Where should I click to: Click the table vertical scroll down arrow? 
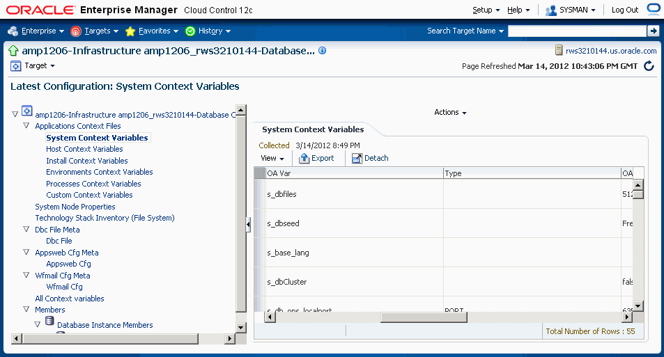pos(638,306)
